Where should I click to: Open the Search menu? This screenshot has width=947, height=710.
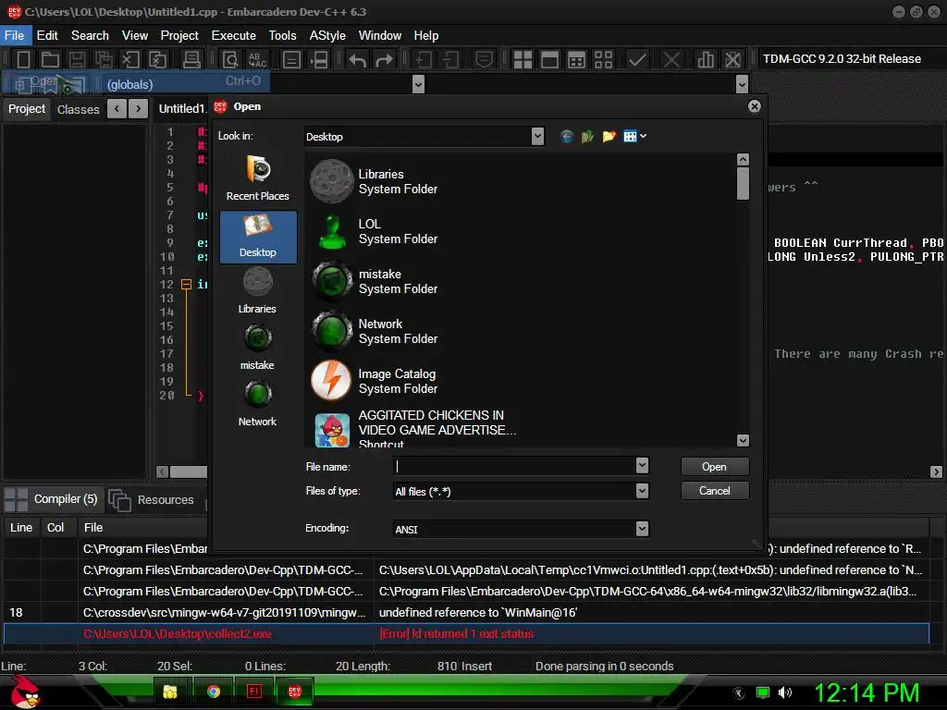(90, 36)
